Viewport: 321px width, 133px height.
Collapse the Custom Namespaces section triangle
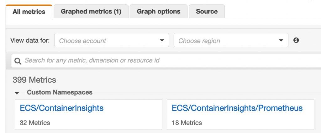click(x=17, y=93)
